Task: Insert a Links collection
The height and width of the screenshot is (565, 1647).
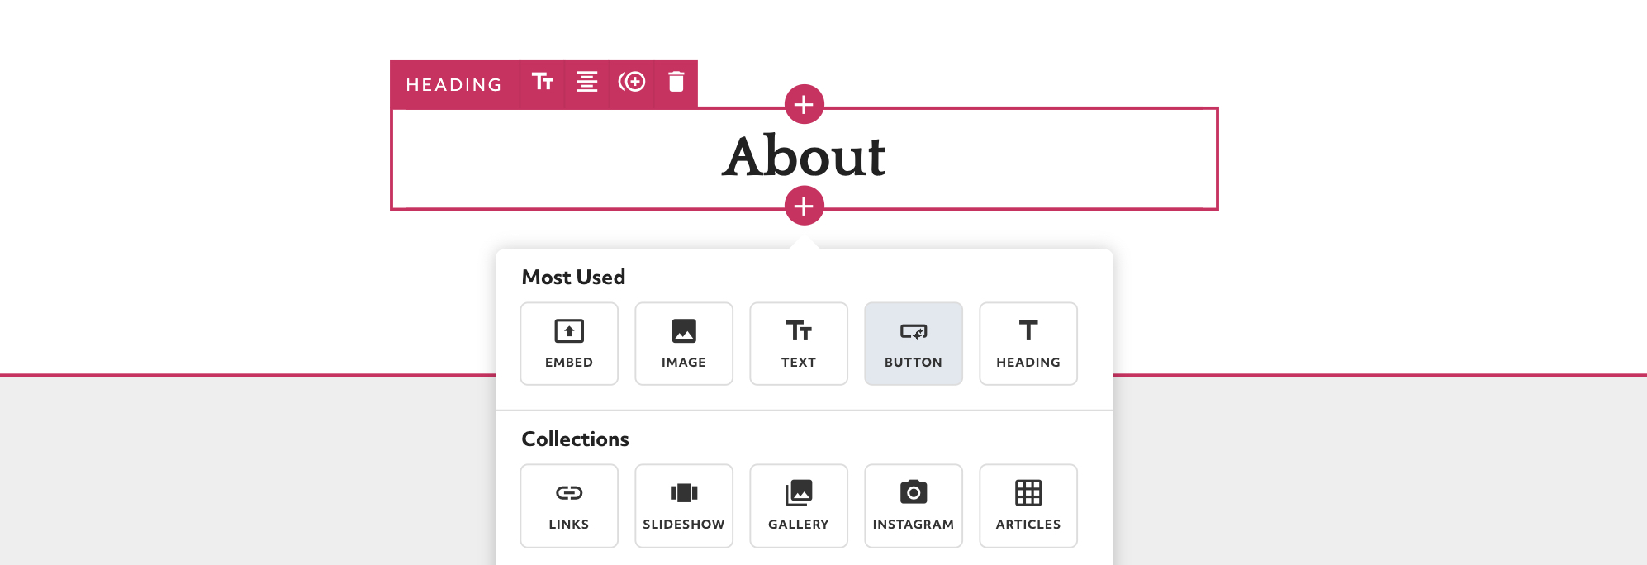Action: tap(569, 506)
